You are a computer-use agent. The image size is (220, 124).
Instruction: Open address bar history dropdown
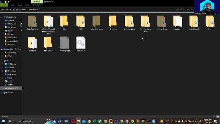[x=177, y=10]
